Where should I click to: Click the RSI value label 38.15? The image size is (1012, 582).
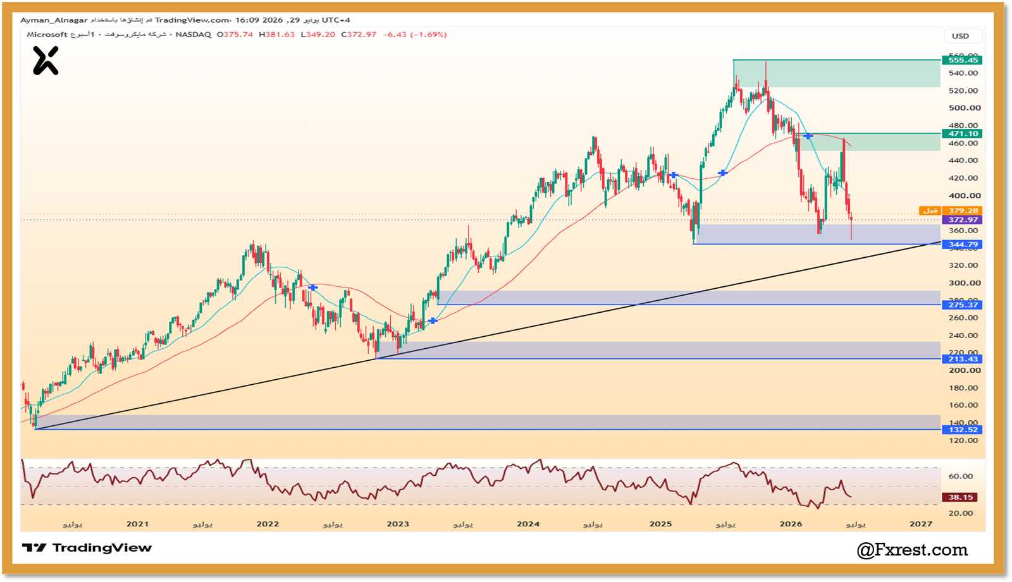pyautogui.click(x=961, y=497)
